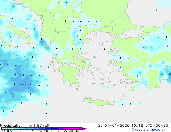
Task: Click the 25–30 mm dark navy legend box
Action: click(x=54, y=128)
